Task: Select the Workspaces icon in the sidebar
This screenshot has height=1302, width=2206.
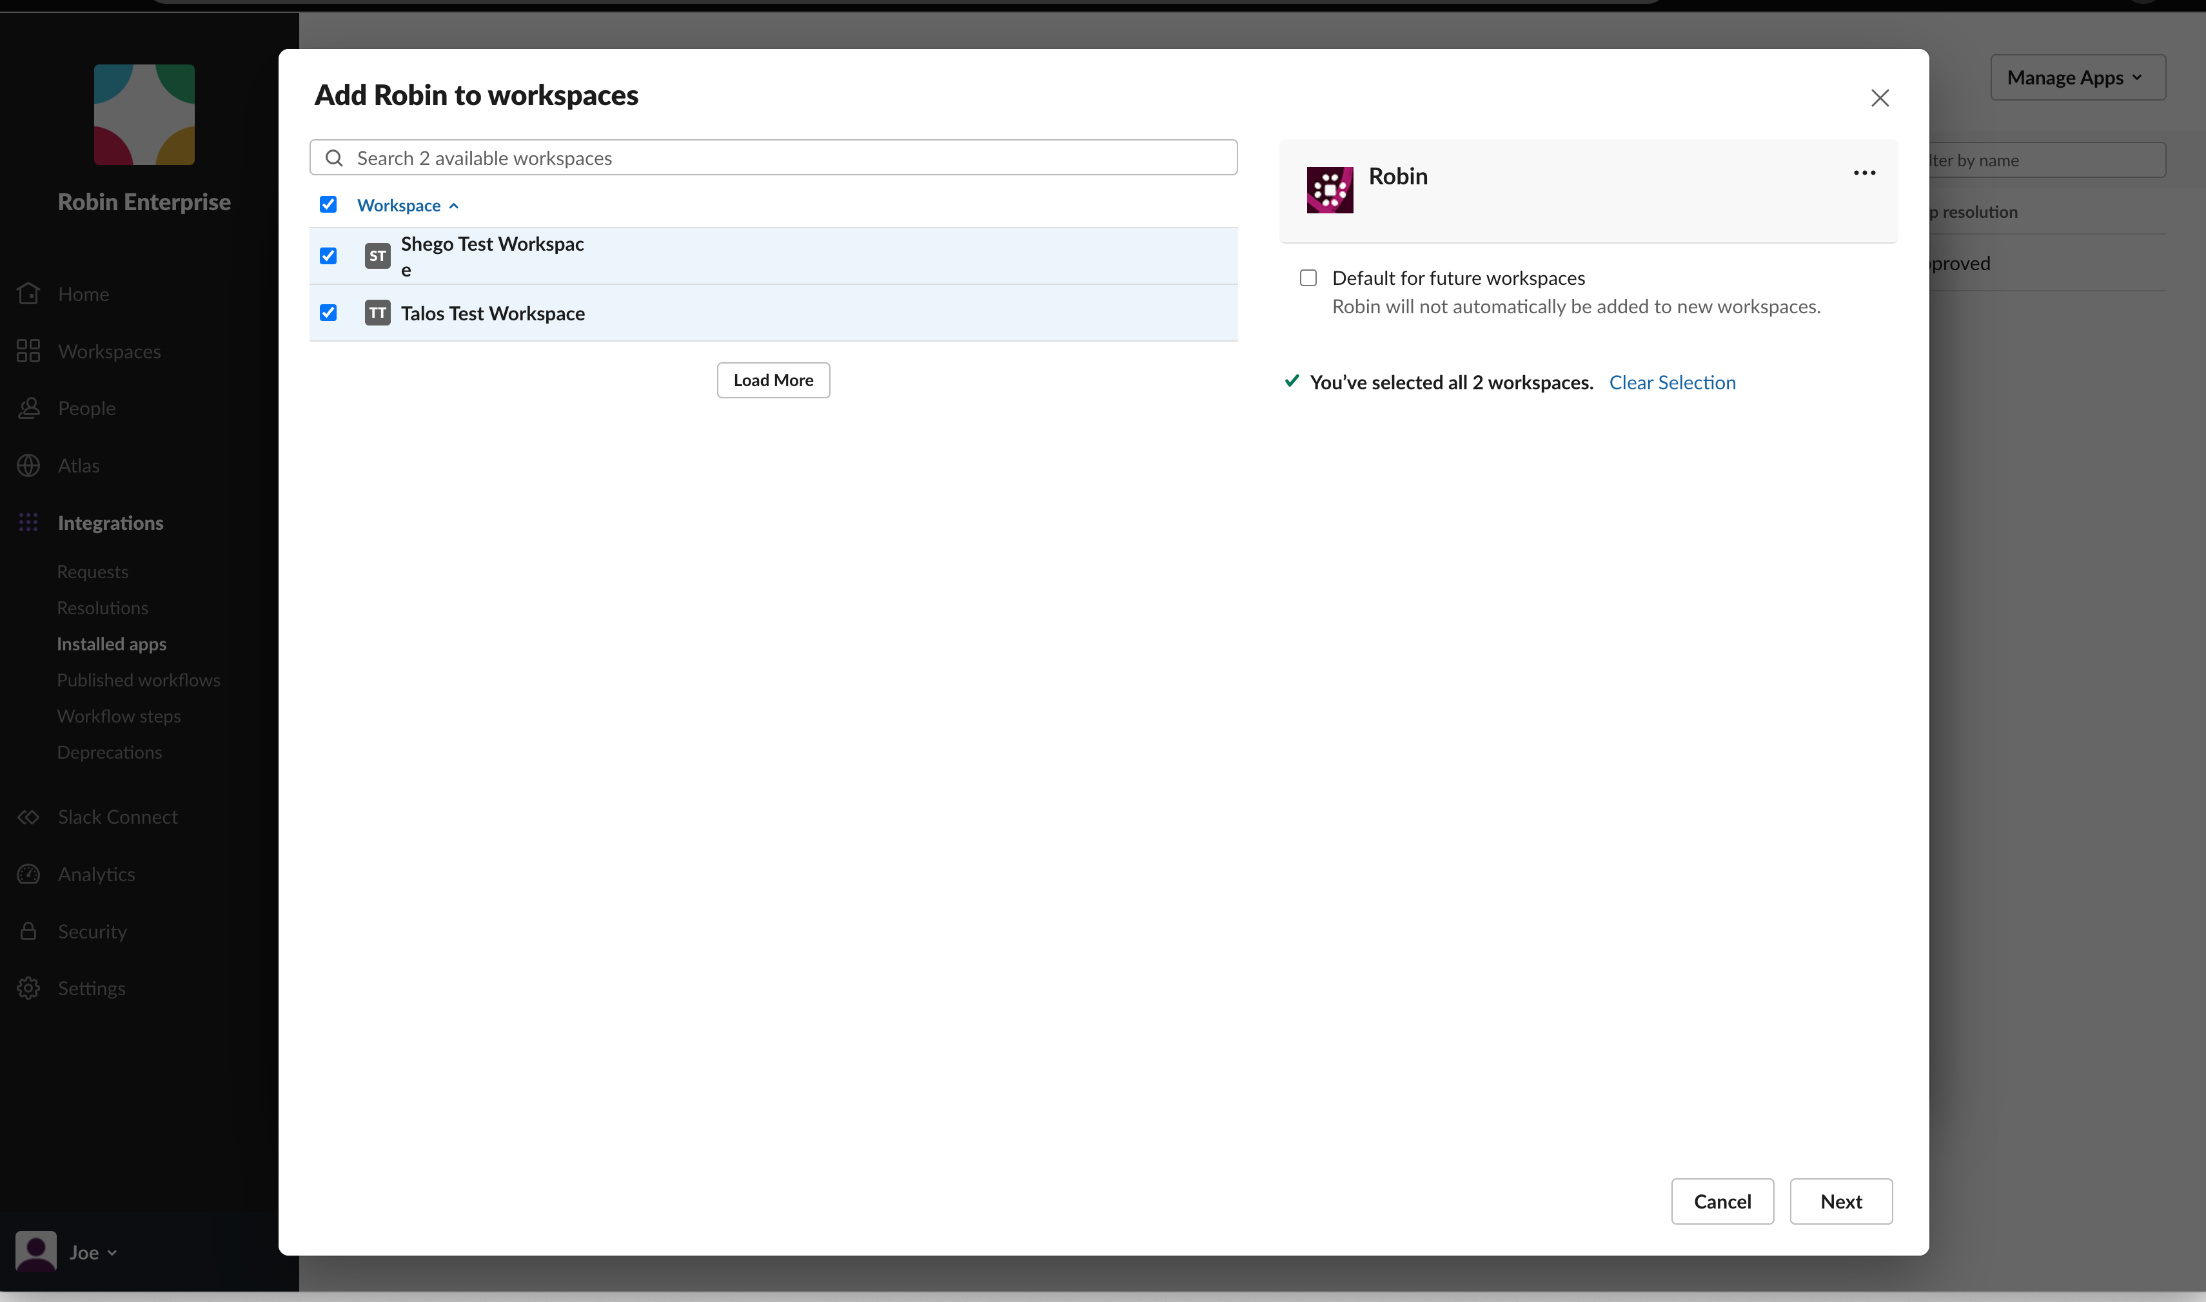Action: (28, 350)
